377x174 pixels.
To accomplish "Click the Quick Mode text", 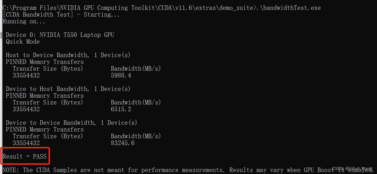I will [23, 42].
